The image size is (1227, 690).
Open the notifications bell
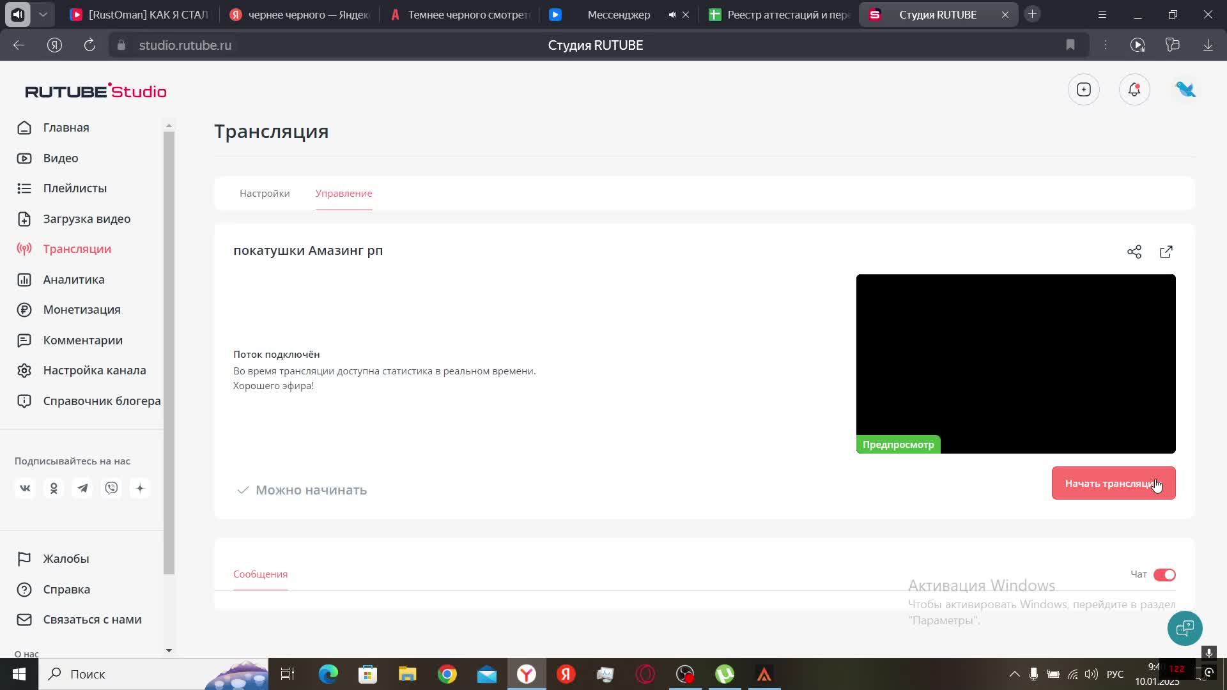tap(1134, 90)
